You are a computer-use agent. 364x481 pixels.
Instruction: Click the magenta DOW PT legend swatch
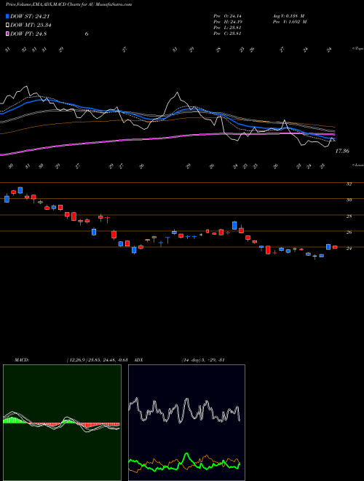7,34
